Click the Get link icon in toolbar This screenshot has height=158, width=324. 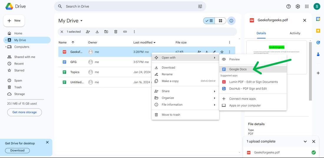(125, 31)
